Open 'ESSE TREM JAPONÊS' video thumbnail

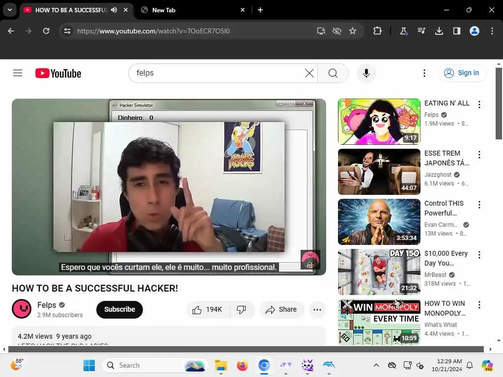[x=379, y=172]
